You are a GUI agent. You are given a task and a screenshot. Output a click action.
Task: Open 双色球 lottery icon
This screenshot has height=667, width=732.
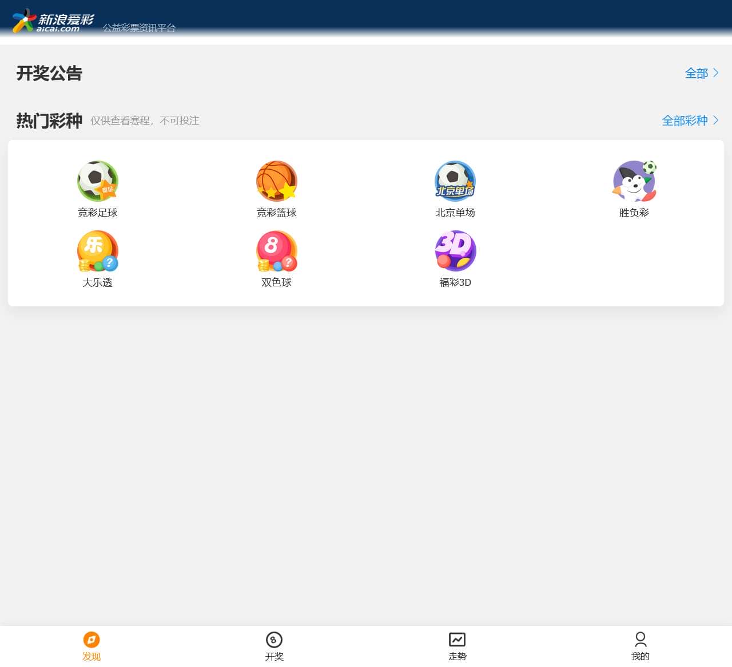[x=277, y=250]
